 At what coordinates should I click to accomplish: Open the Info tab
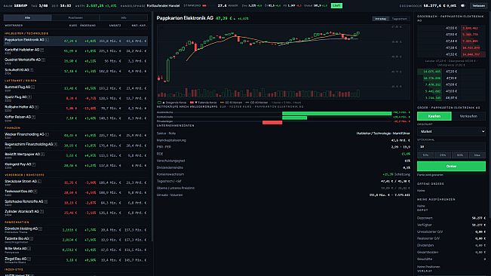pos(124,18)
